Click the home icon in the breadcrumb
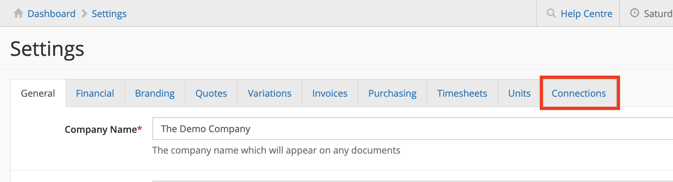Image resolution: width=673 pixels, height=182 pixels. click(x=18, y=13)
